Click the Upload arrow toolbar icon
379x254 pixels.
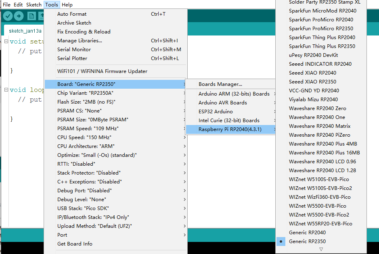pos(19,16)
